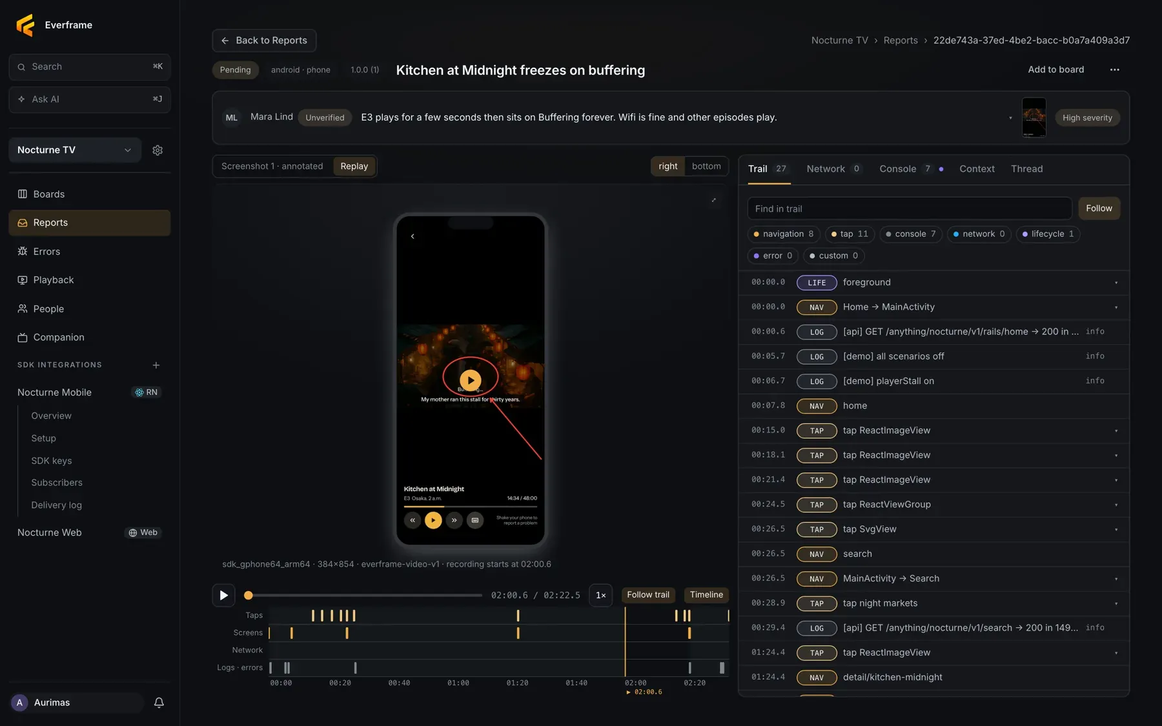Click the Web platform badge
This screenshot has width=1162, height=726.
(x=143, y=533)
